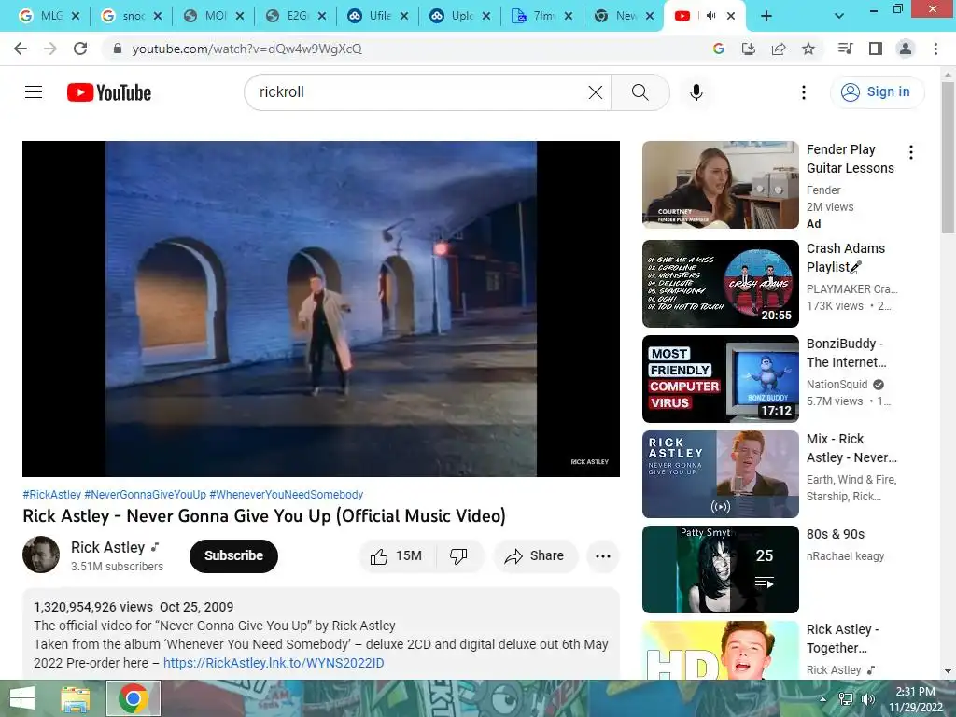Share the Rick Astley video
This screenshot has height=717, width=956.
pos(535,556)
